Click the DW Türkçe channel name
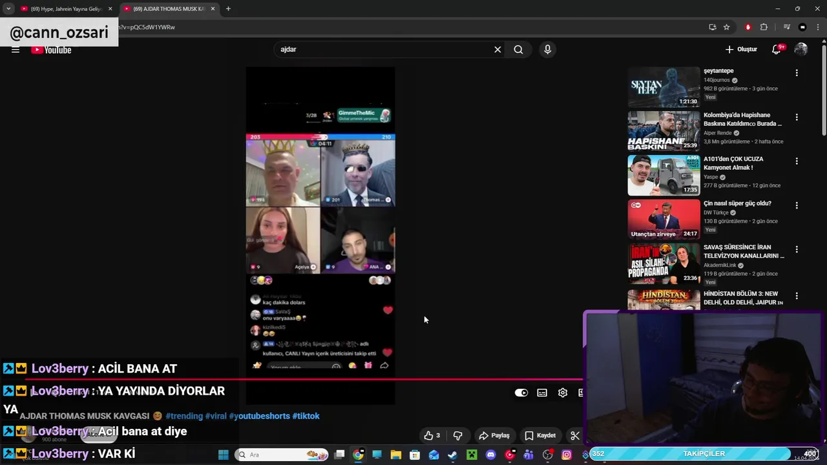Viewport: 827px width, 465px height. coord(716,212)
